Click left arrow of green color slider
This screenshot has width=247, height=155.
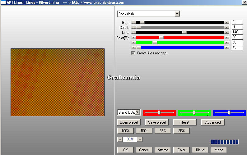[133, 43]
